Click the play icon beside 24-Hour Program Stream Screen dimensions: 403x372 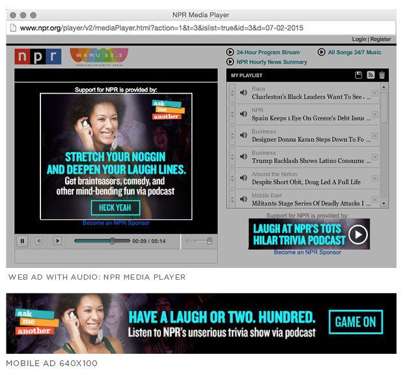pos(230,52)
